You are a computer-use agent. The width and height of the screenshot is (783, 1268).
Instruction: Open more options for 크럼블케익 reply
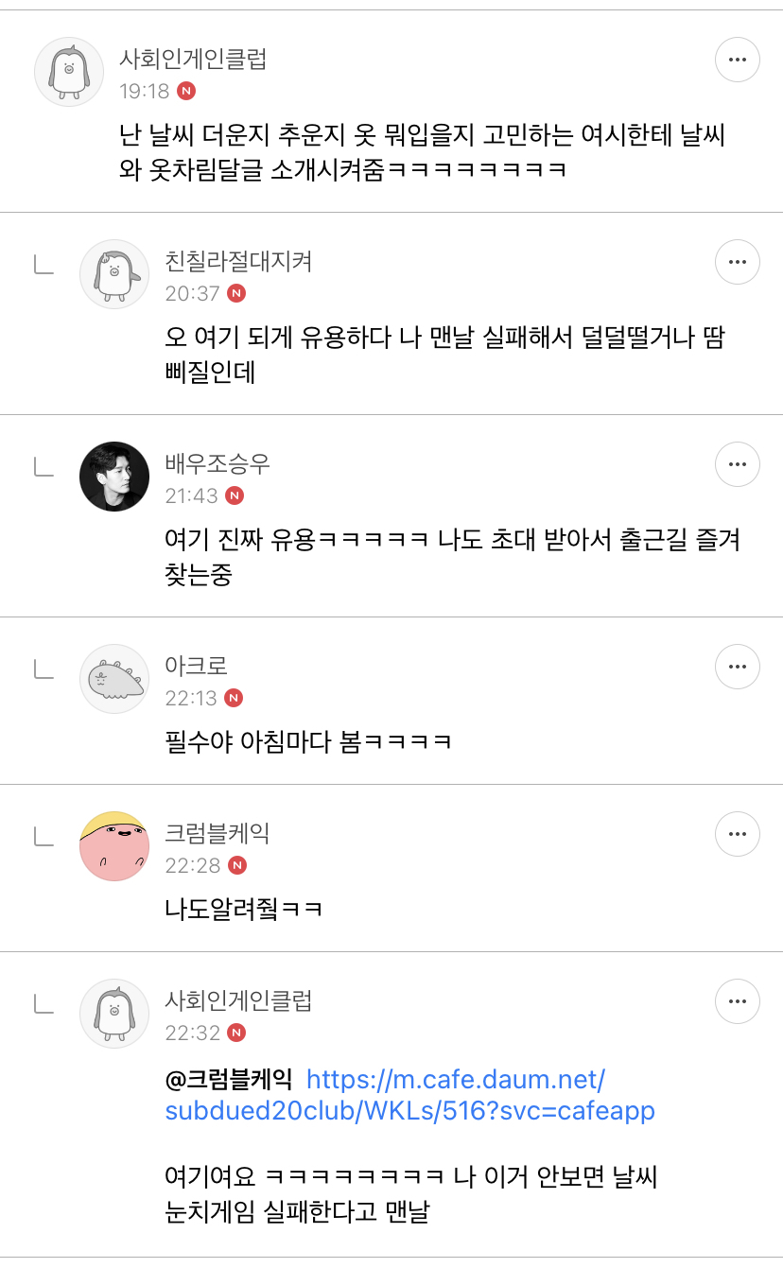(x=738, y=833)
